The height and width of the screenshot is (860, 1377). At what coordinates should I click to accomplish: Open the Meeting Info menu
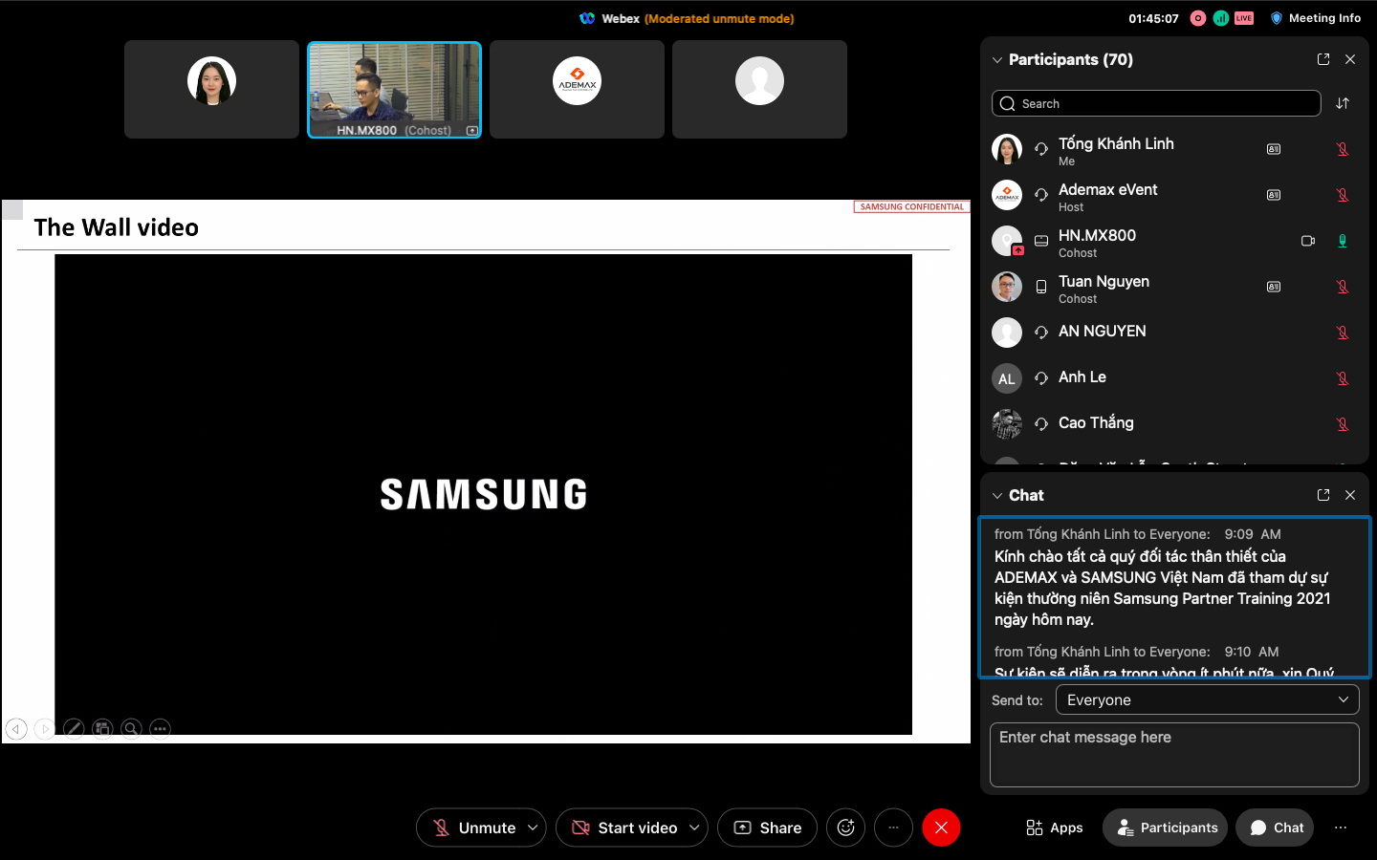(1315, 18)
